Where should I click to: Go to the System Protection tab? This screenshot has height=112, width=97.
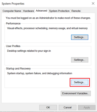pyautogui.click(x=59, y=11)
